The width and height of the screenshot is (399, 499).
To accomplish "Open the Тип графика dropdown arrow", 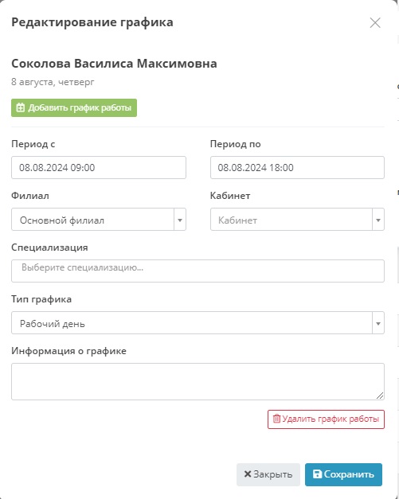I will pos(378,323).
